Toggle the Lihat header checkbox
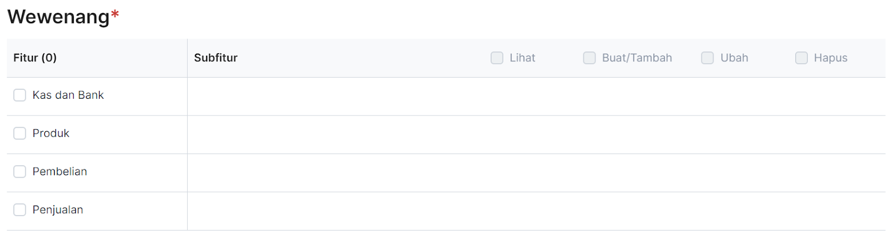 point(497,58)
